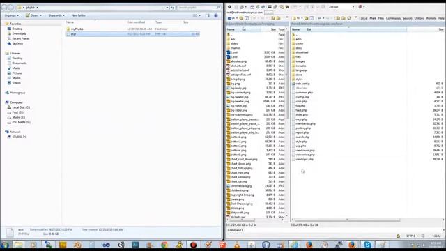This screenshot has width=446, height=251.
Task: Open transfer settings preset dropdown 'Default'
Action: (x=341, y=7)
